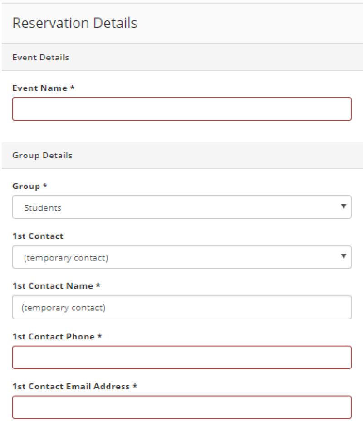Click the required asterisk beside Email Address
Image resolution: width=363 pixels, height=427 pixels.
pyautogui.click(x=135, y=386)
